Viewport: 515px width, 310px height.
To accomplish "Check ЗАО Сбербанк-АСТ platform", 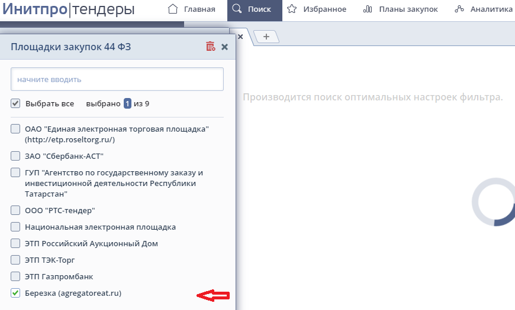I will point(15,156).
